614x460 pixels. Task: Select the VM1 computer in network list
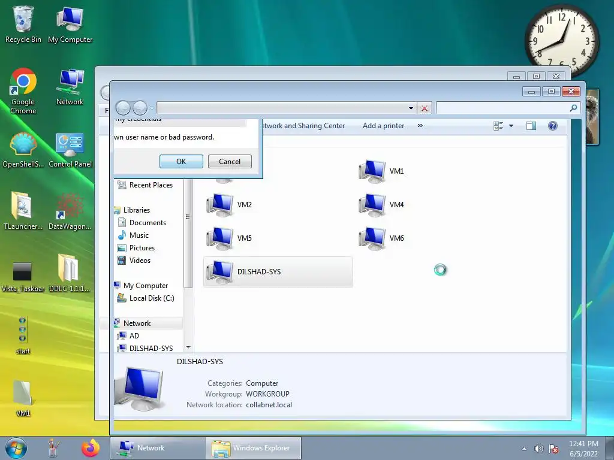tap(381, 171)
